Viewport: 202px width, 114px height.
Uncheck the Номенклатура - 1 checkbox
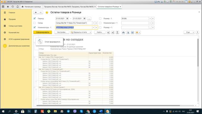coord(34,27)
